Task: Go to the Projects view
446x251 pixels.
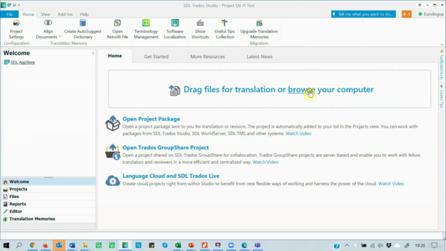Action: coord(49,189)
